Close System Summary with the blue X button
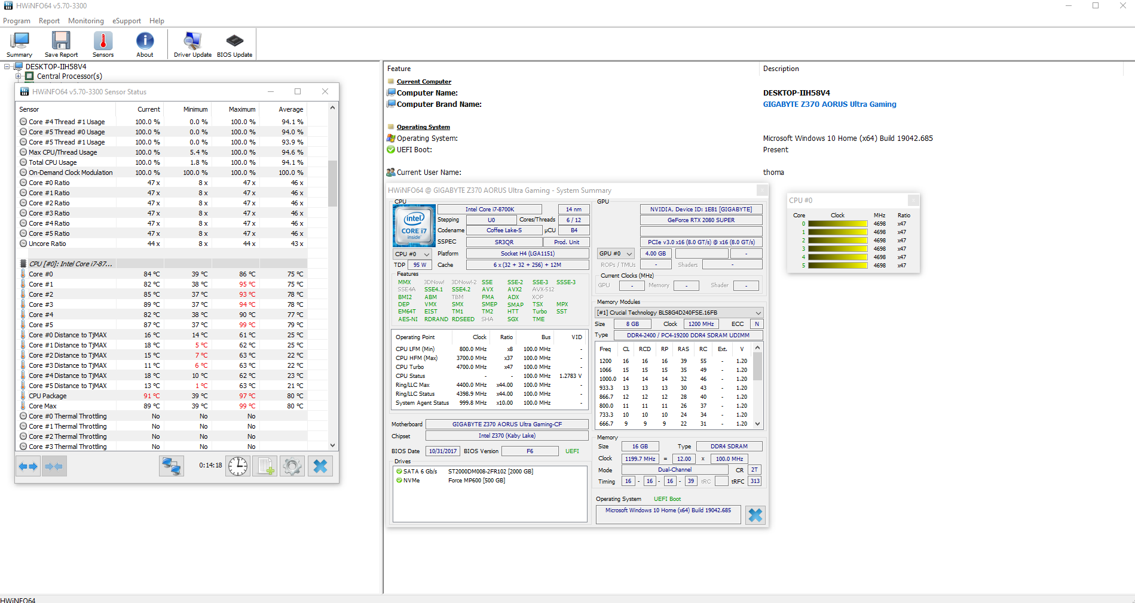Image resolution: width=1135 pixels, height=603 pixels. [755, 515]
